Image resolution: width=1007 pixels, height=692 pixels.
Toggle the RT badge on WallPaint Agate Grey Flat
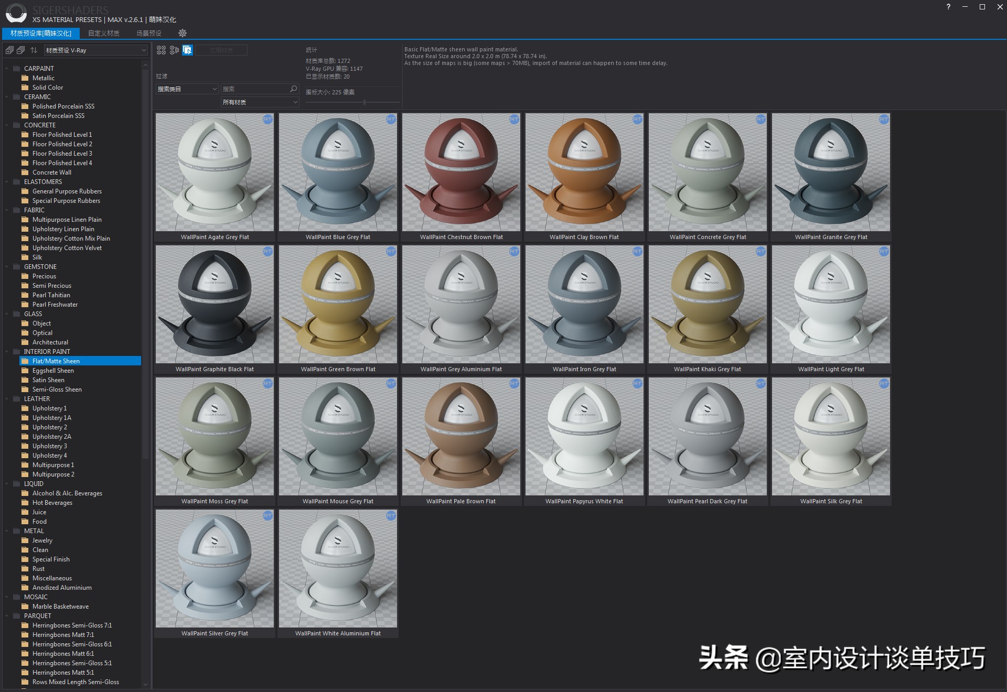[x=268, y=120]
